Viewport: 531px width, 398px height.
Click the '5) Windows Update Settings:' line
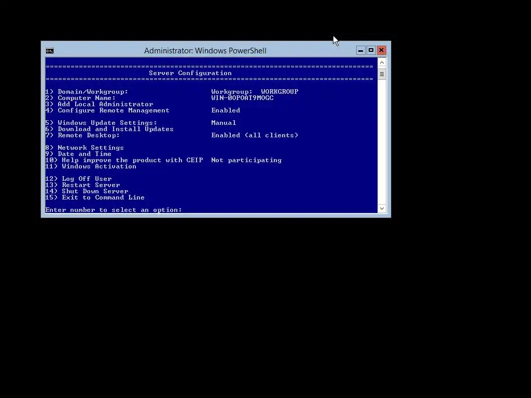[101, 123]
